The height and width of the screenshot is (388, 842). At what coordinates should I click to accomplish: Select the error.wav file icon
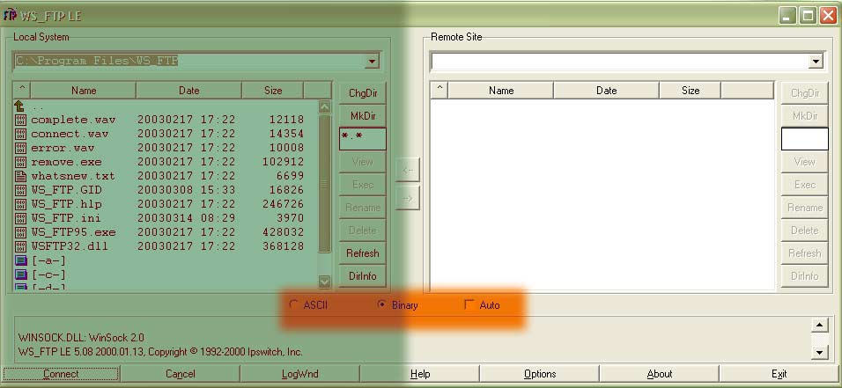click(x=20, y=148)
